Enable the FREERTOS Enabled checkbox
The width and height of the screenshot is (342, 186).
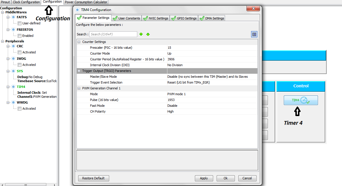click(19, 36)
